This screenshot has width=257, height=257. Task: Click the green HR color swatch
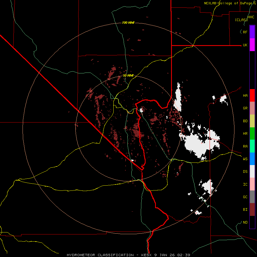252,134
